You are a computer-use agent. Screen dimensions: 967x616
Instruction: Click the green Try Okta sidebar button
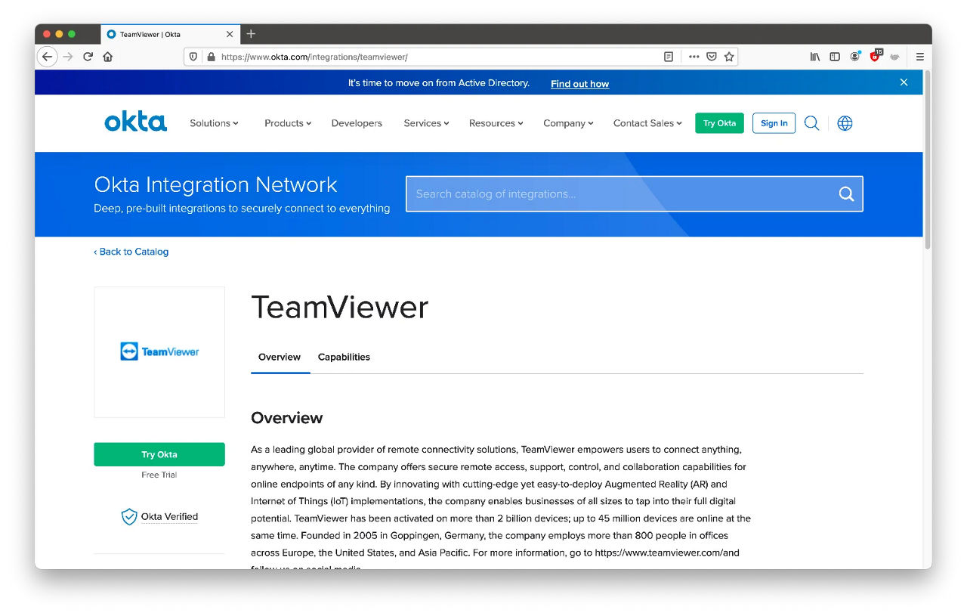tap(159, 454)
